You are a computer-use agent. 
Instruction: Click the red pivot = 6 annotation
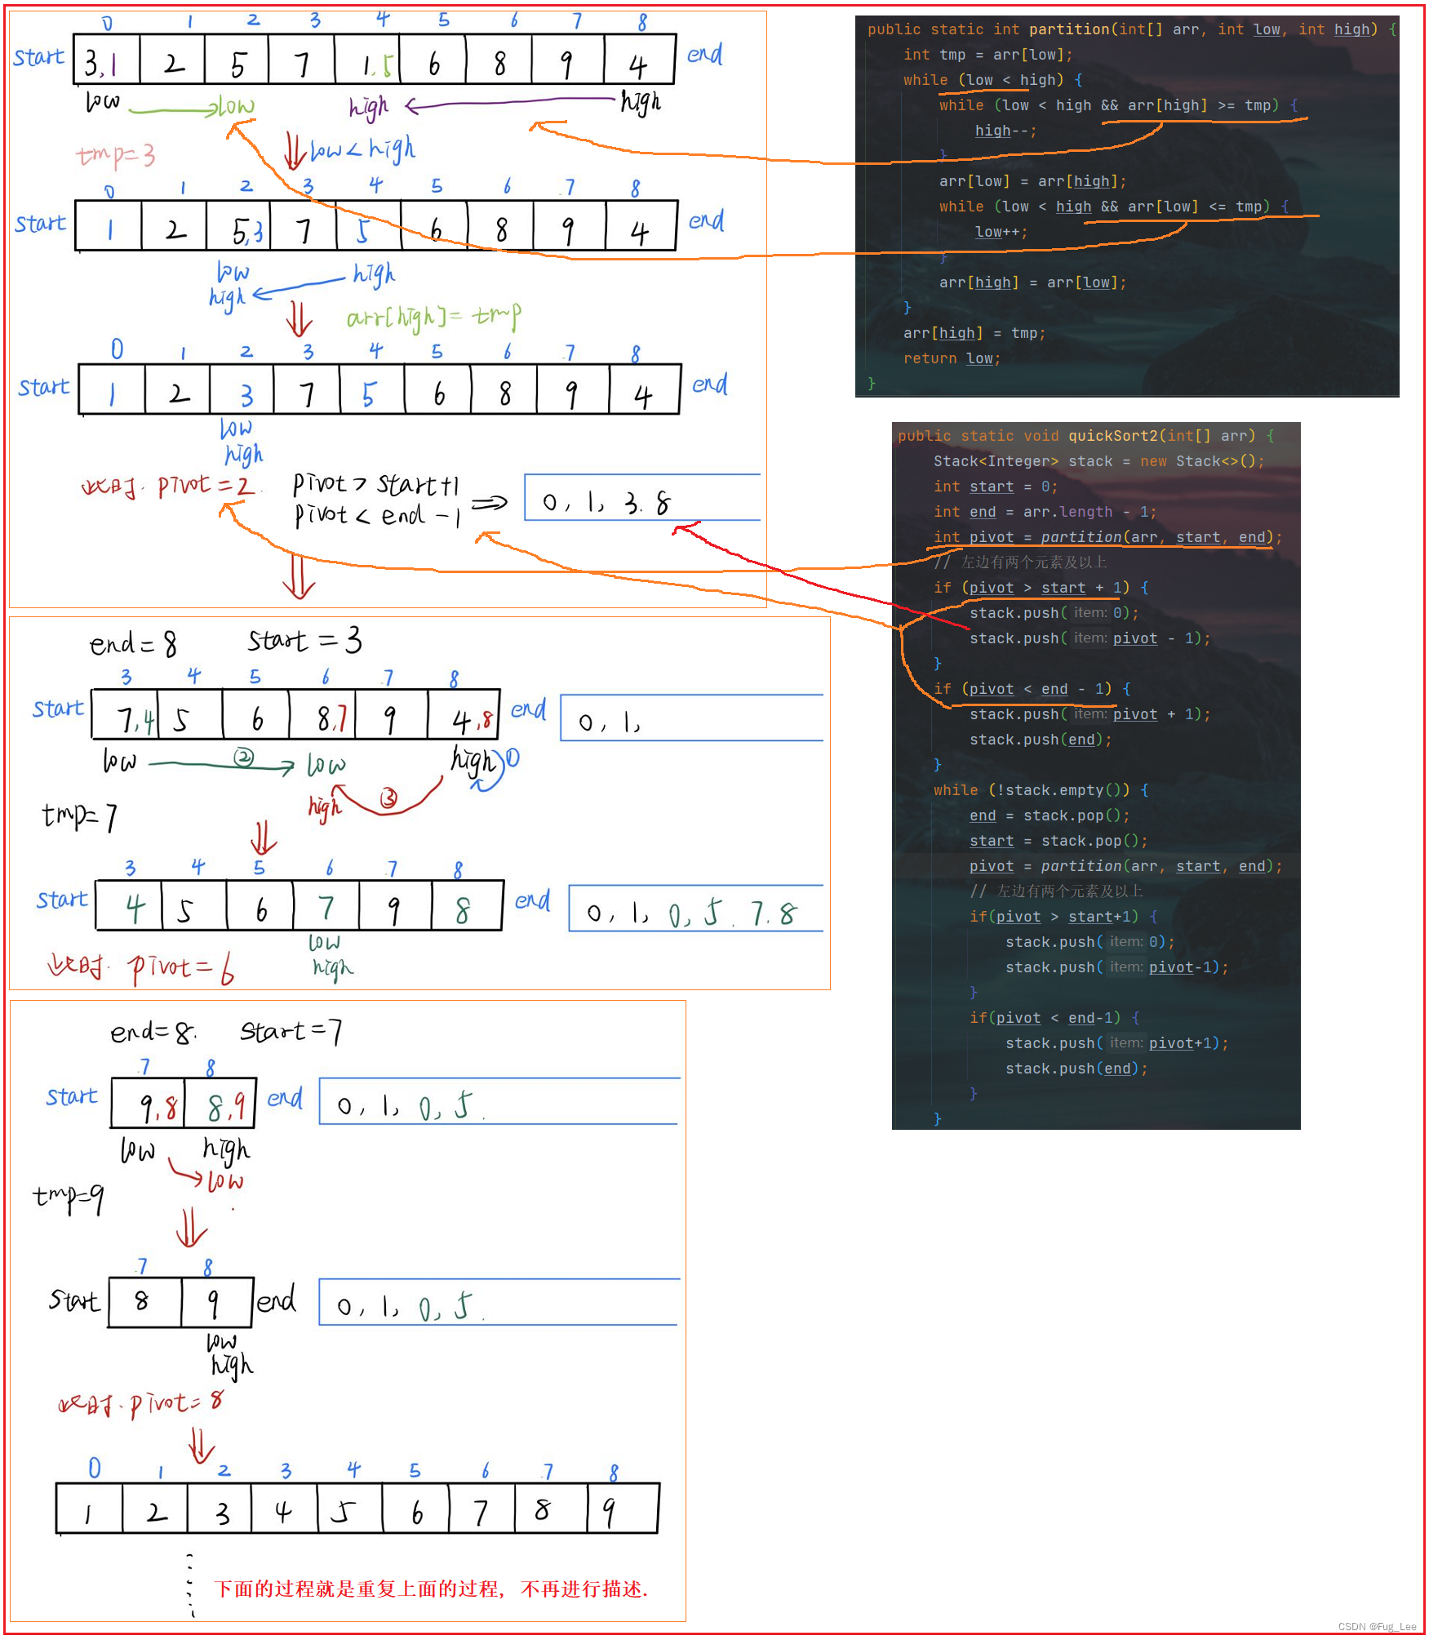coord(175,967)
